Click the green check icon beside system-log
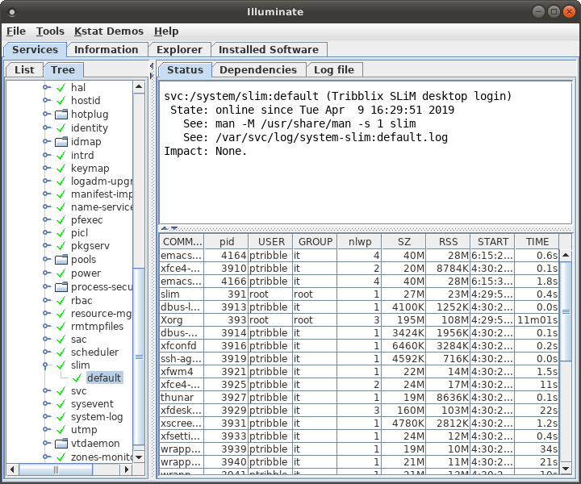Image resolution: width=581 pixels, height=484 pixels. pos(61,417)
